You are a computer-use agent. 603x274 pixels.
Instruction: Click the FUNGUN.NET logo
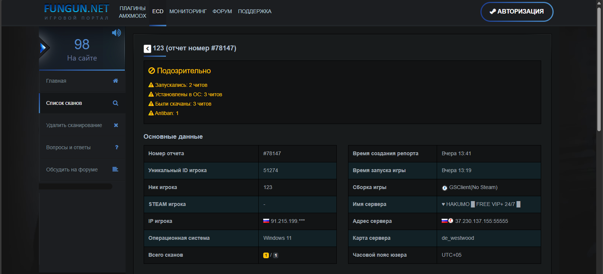point(77,12)
